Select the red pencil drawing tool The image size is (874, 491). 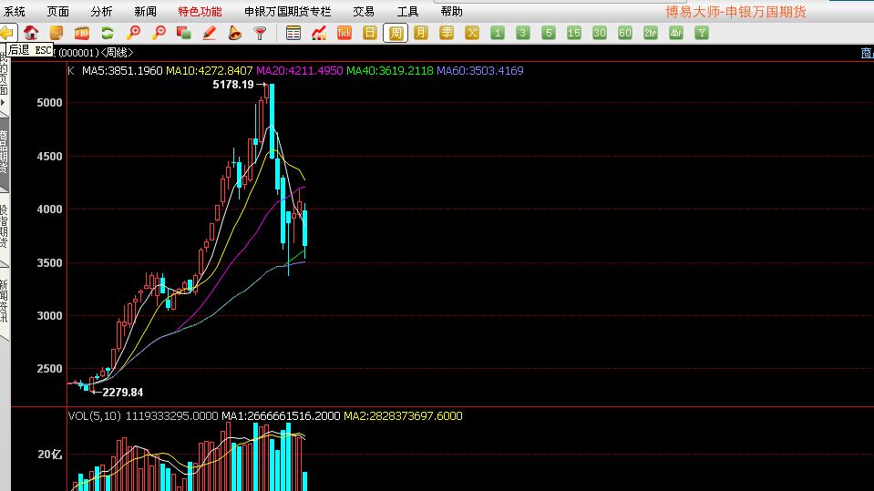[x=210, y=33]
